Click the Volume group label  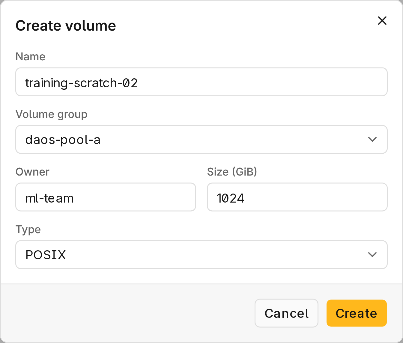pyautogui.click(x=51, y=114)
